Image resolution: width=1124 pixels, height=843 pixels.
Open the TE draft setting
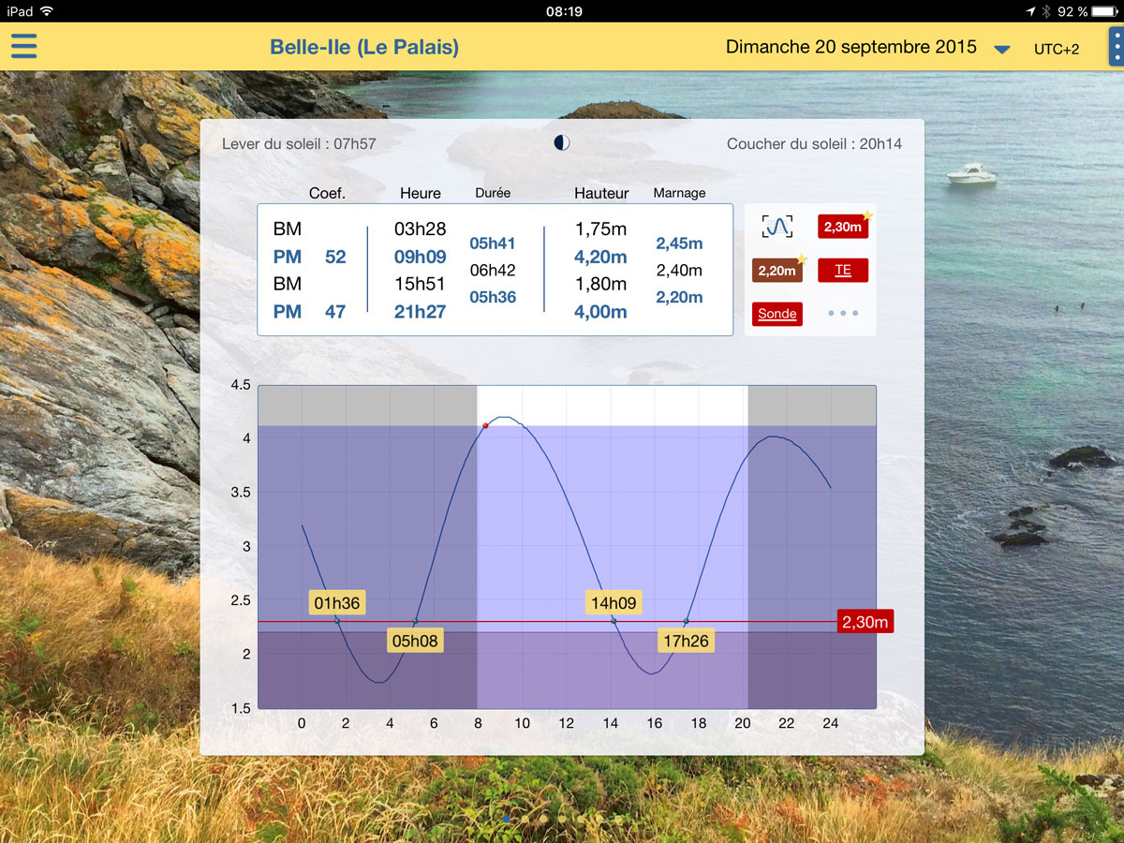pos(843,271)
